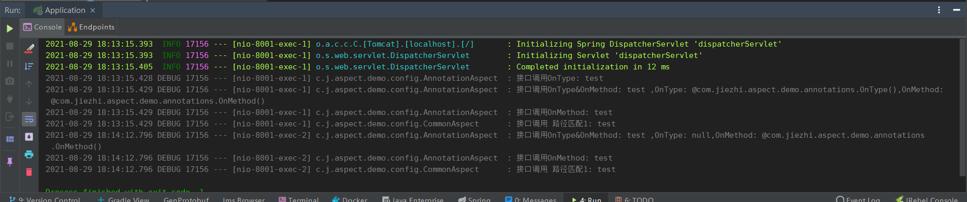Click the '@com.jiezhi.aspect.demo.annotations.OnMethod()' wrapped line
The image size is (967, 202).
(x=157, y=101)
